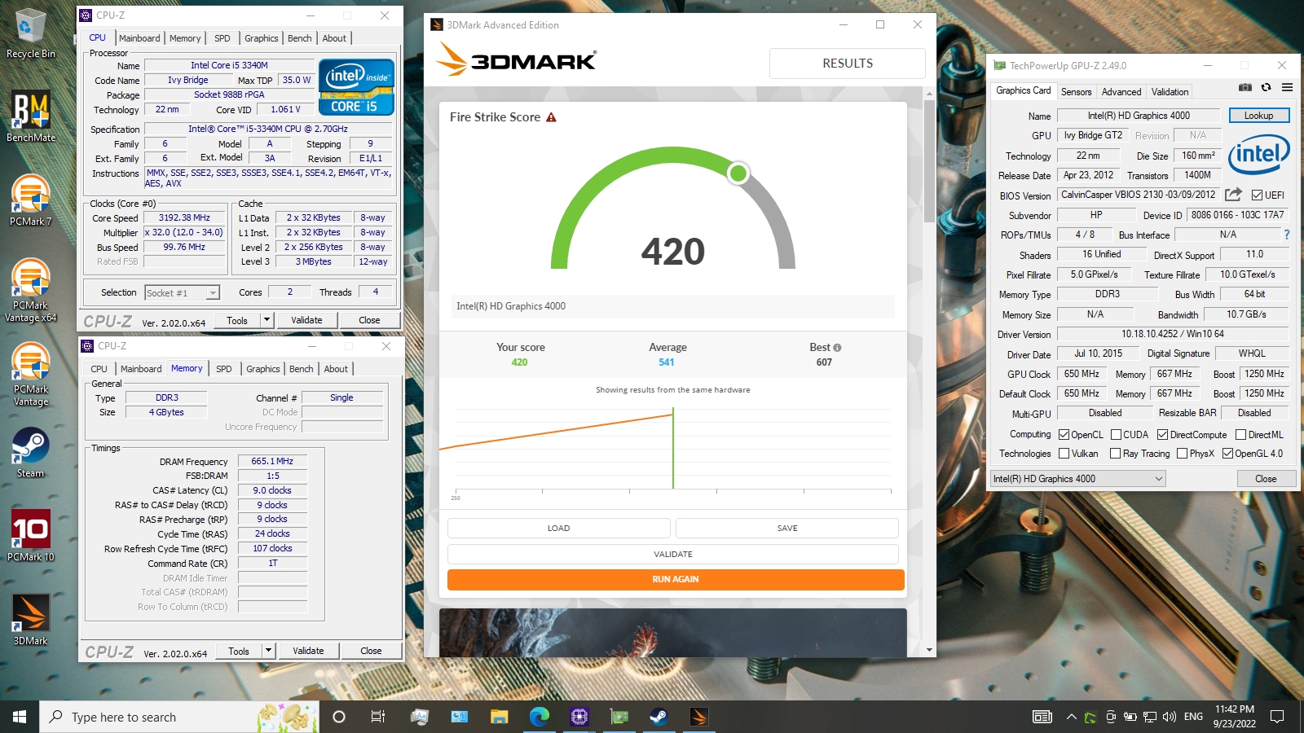Take a GPU-Z screenshot with camera icon

point(1245,87)
